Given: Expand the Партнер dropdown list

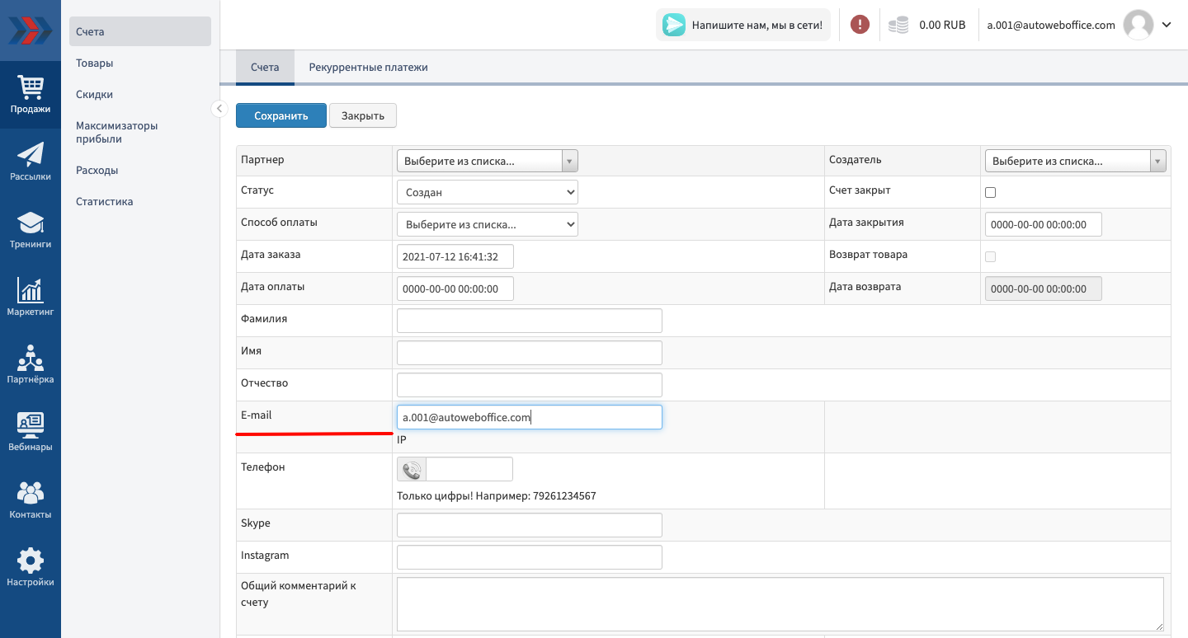Looking at the screenshot, I should [487, 161].
